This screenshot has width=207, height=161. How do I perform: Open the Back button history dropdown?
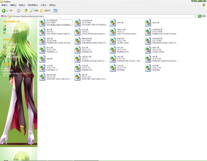click(x=14, y=11)
